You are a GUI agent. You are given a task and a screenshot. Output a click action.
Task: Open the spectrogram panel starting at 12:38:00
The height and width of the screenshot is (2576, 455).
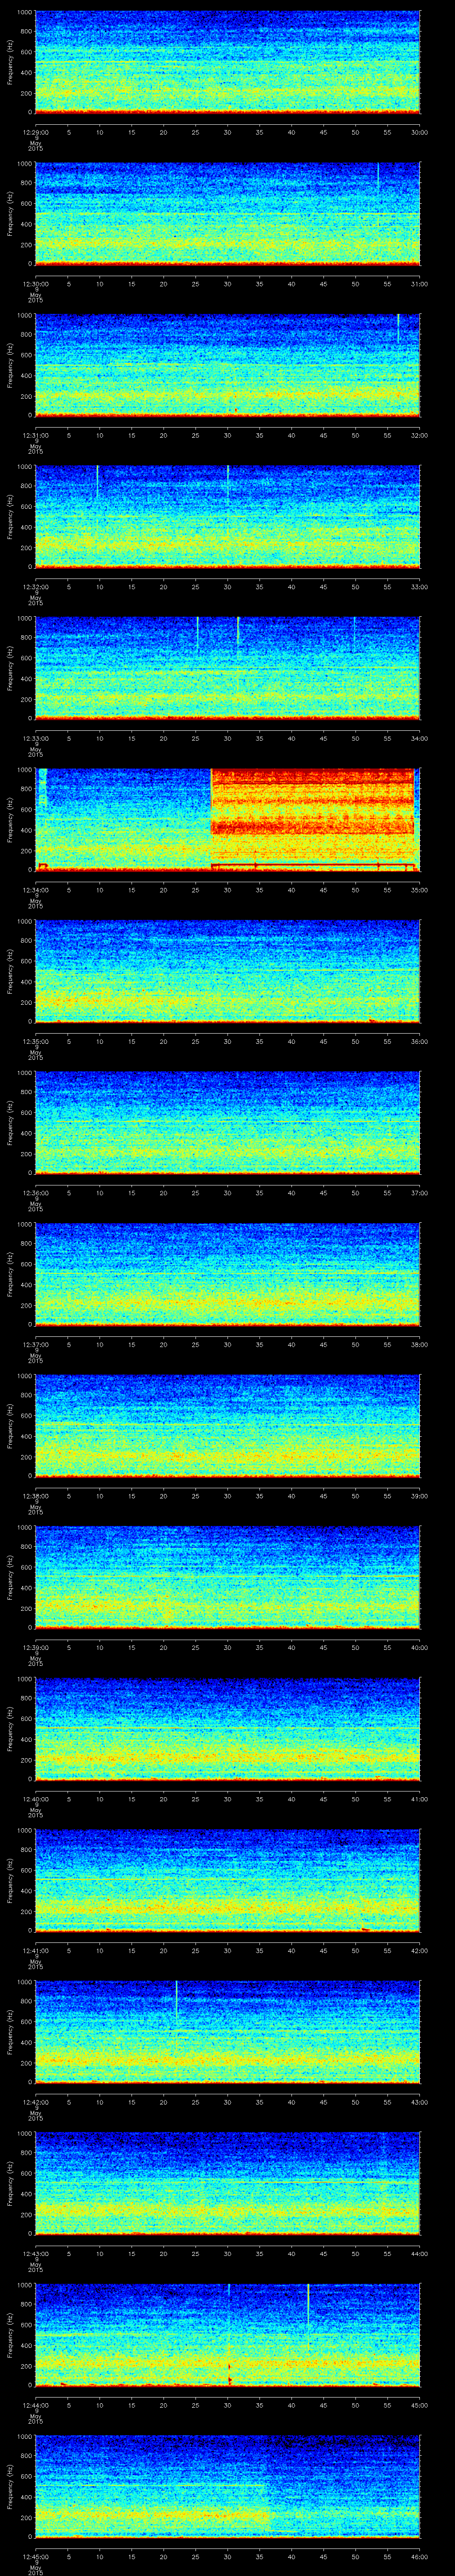point(227,1425)
